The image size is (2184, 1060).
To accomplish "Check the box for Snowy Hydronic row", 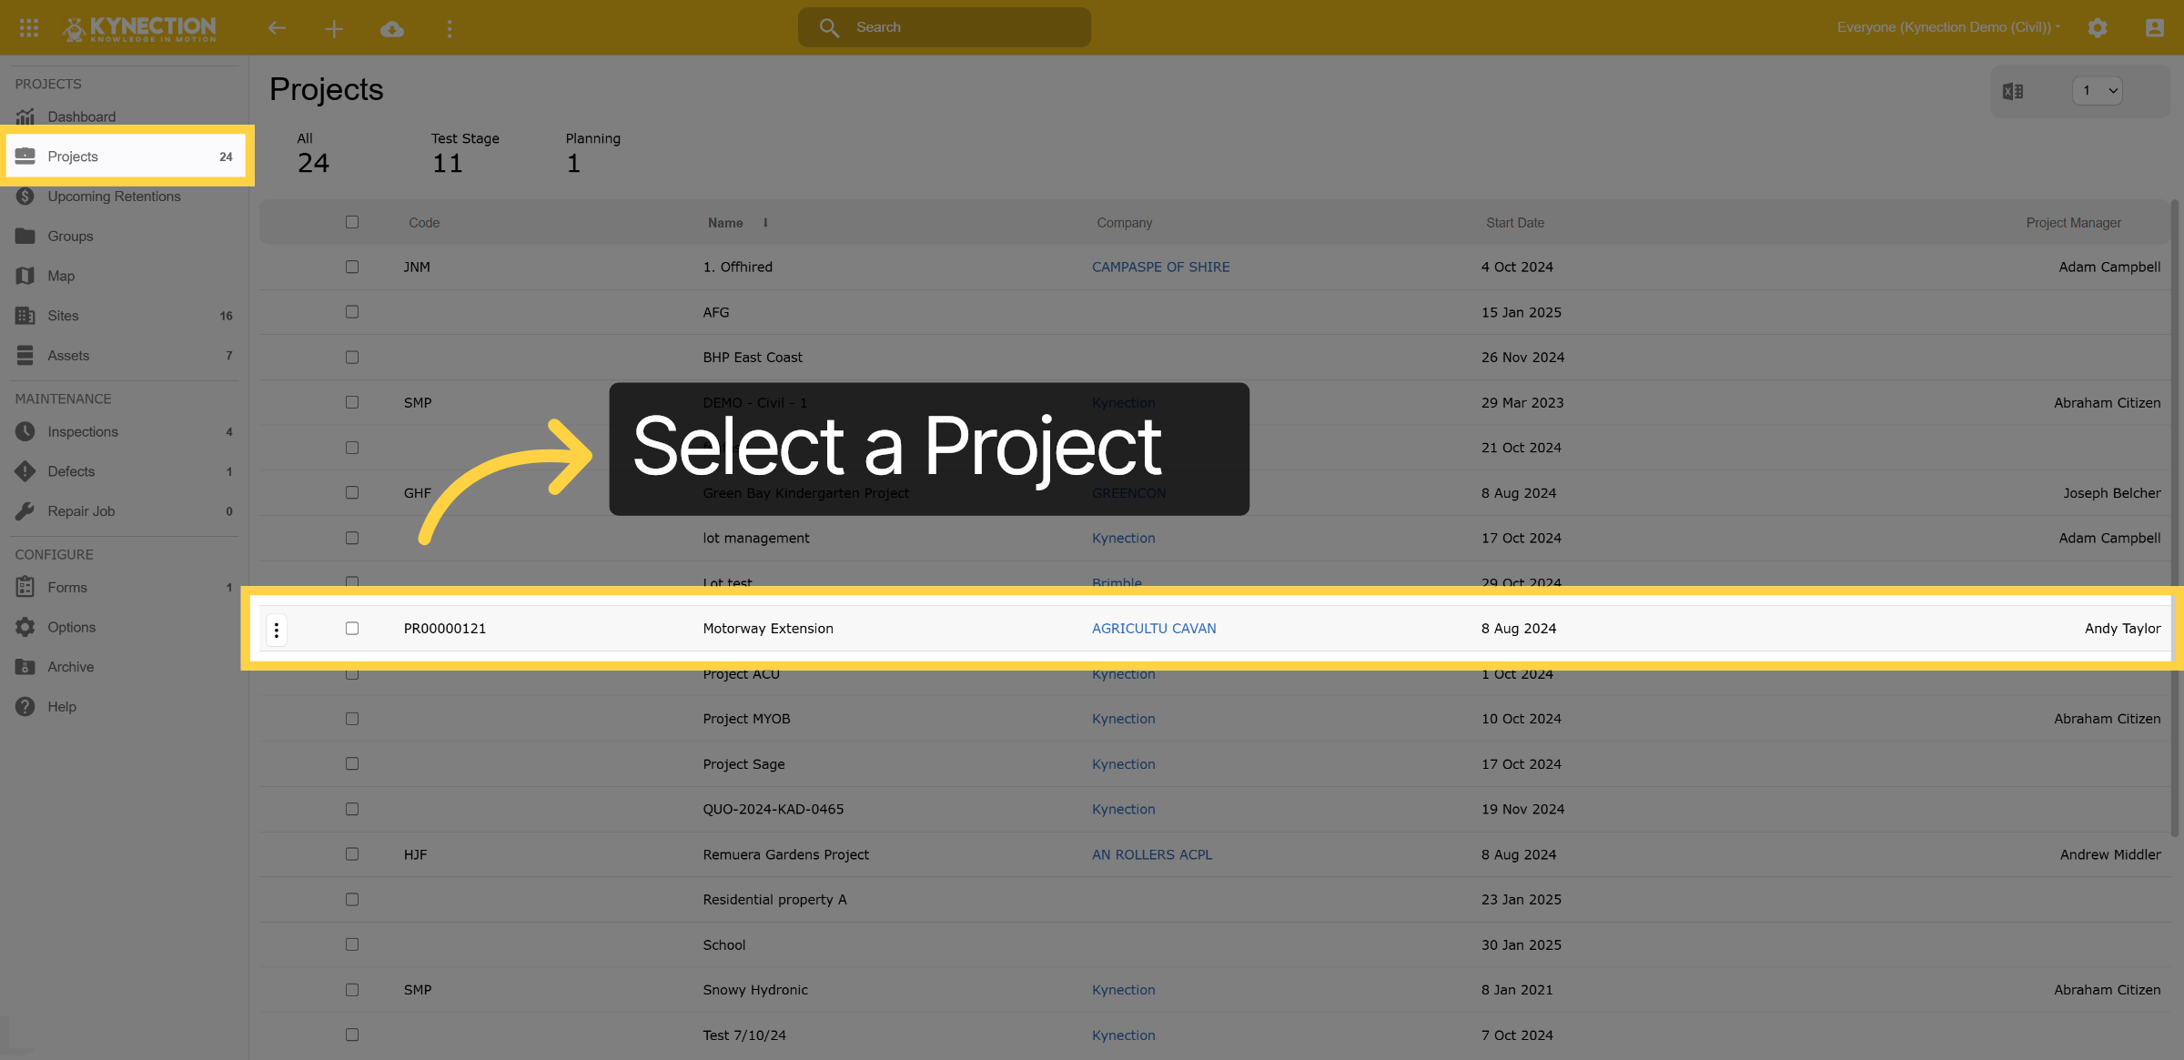I will pyautogui.click(x=352, y=990).
